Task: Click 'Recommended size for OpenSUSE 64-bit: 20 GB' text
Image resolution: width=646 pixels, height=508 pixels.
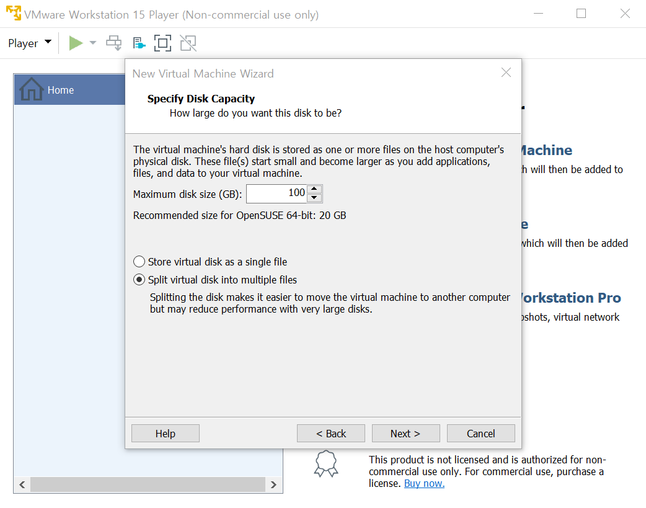Action: click(x=239, y=216)
